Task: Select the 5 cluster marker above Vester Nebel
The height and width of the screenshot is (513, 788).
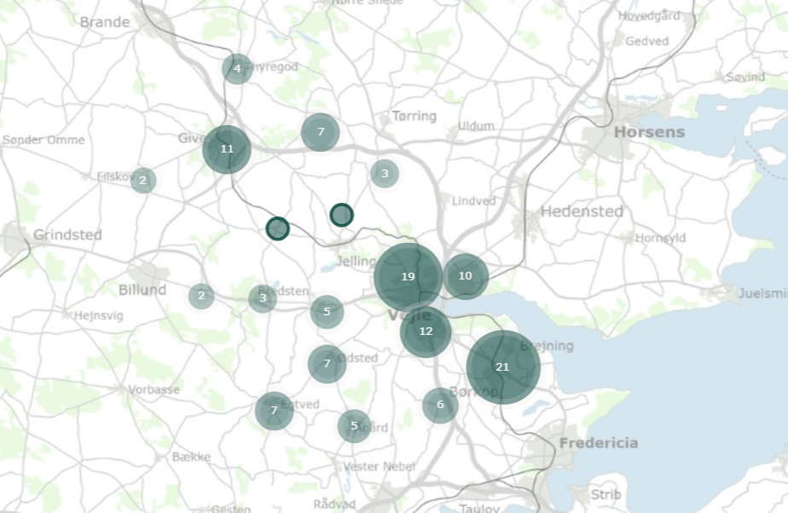Action: coord(354,426)
